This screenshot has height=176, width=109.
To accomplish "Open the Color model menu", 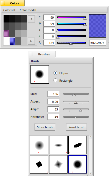I will [x=28, y=10].
